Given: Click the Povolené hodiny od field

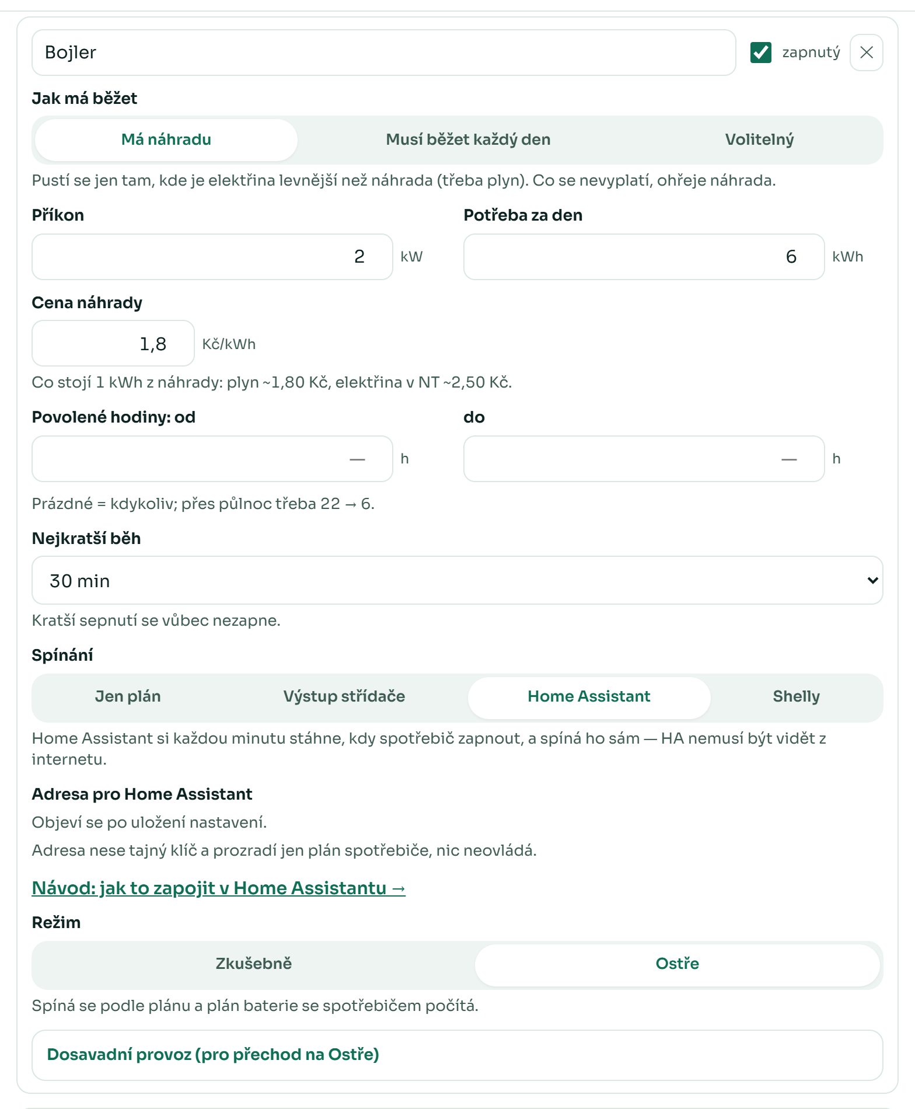Looking at the screenshot, I should (212, 459).
